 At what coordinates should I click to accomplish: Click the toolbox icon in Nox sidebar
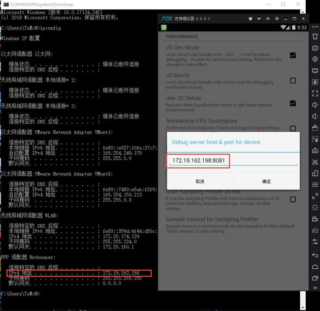click(315, 128)
